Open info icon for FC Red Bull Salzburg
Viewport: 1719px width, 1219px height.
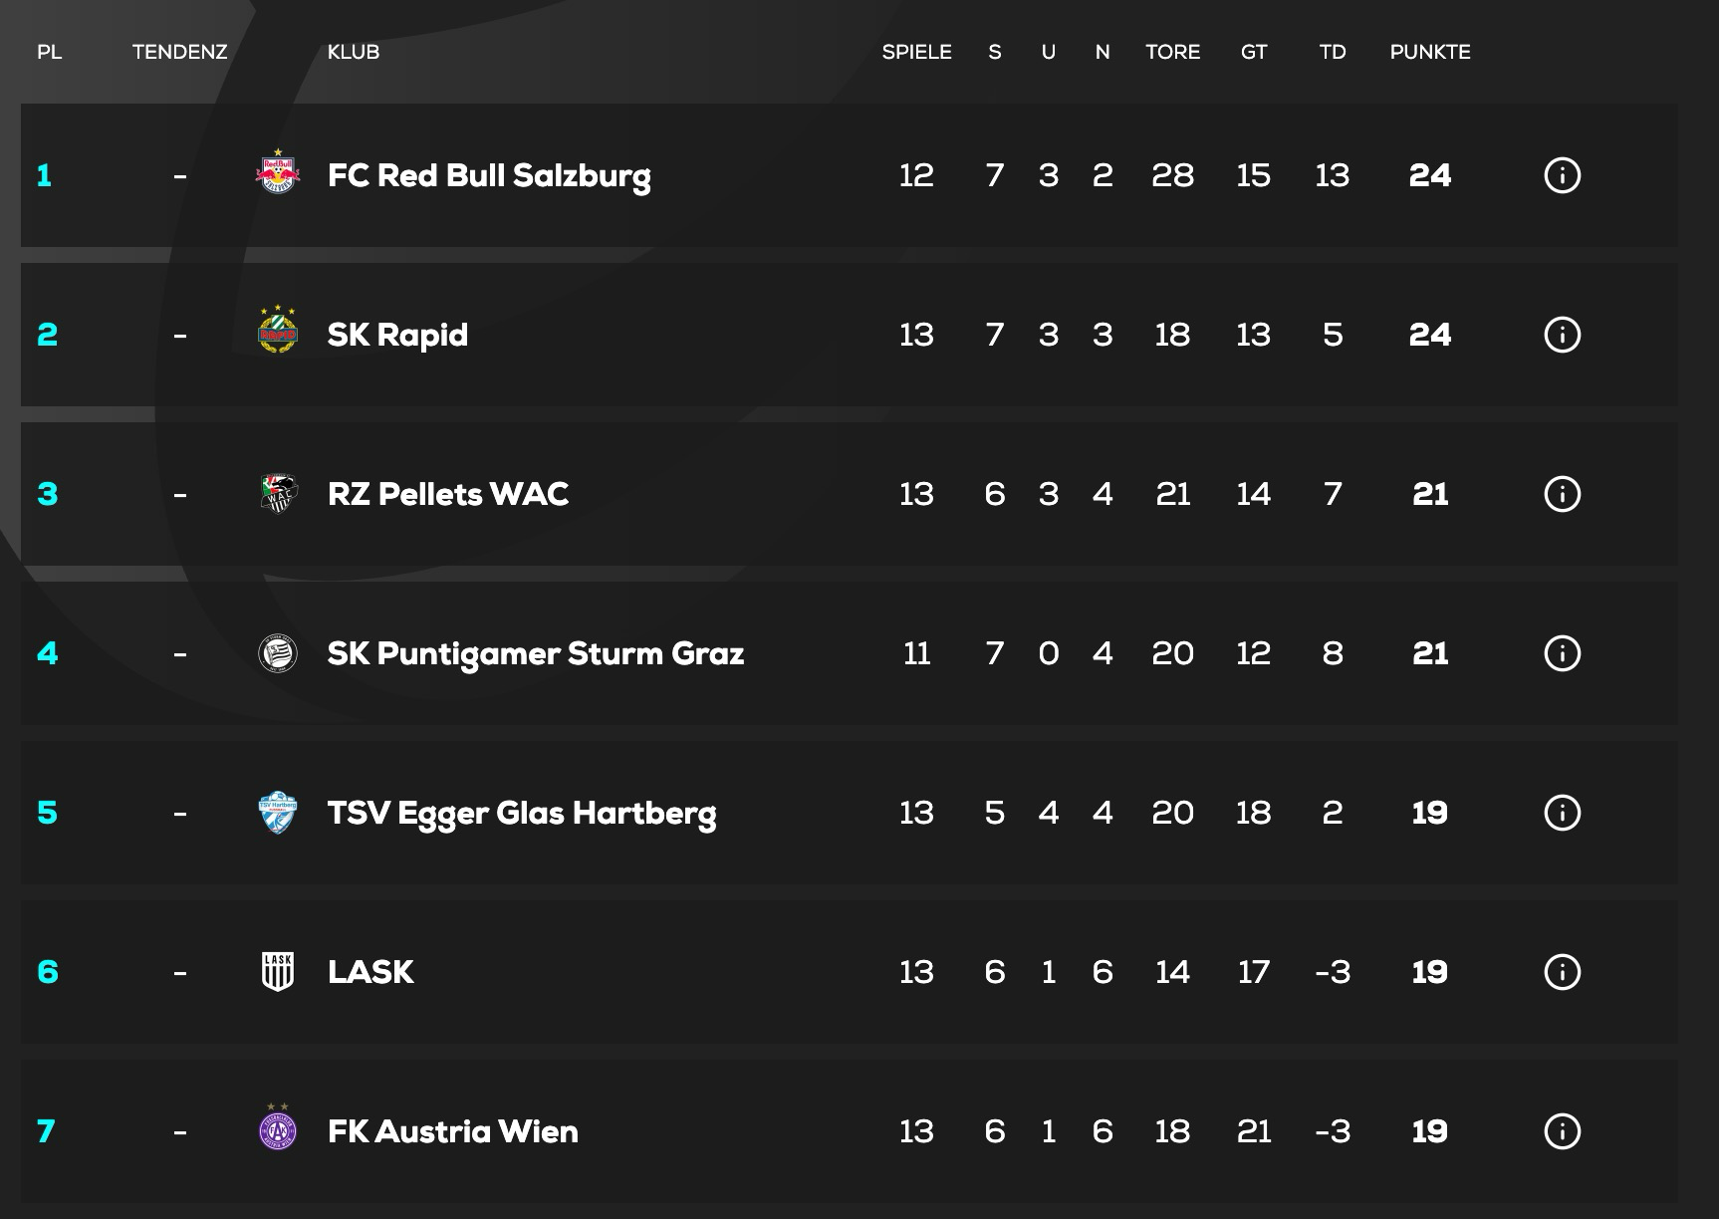coord(1562,175)
